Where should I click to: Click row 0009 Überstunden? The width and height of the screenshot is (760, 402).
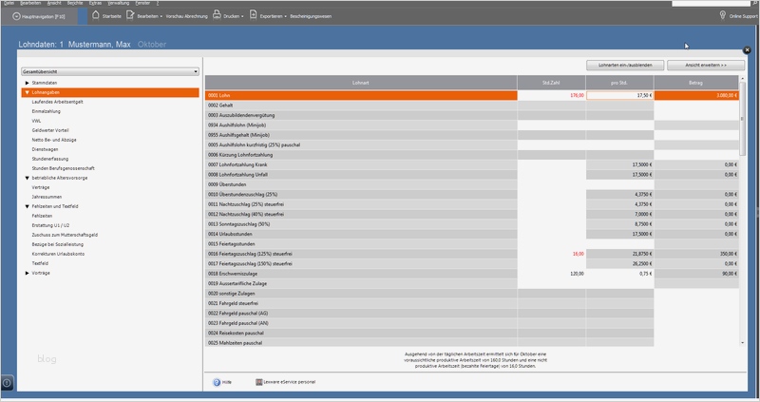coord(361,184)
